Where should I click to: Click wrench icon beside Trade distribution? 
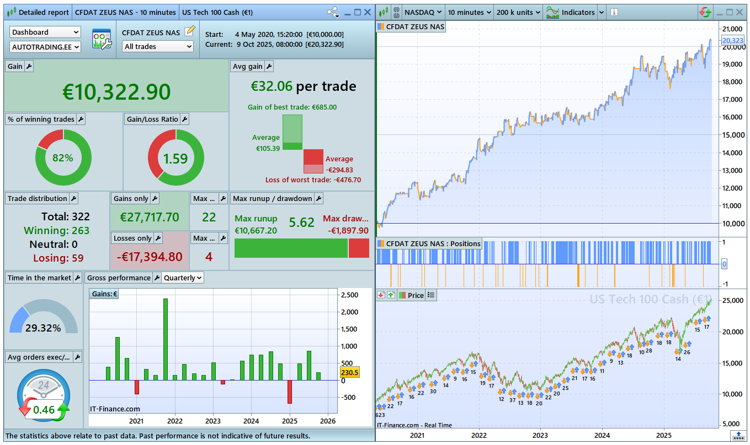[x=73, y=198]
